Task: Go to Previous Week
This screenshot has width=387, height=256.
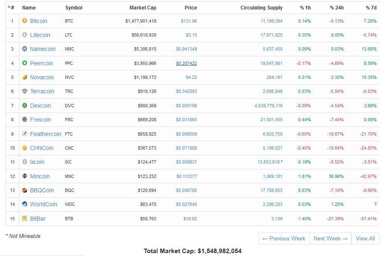Action: coord(283,239)
